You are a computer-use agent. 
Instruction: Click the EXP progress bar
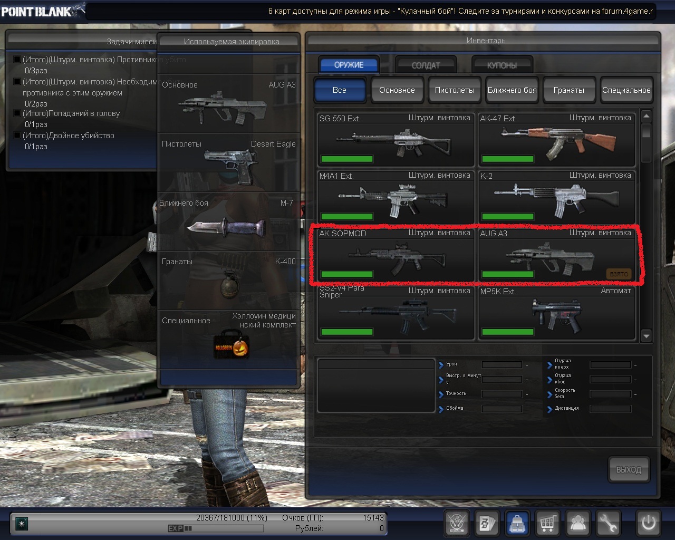[x=215, y=528]
